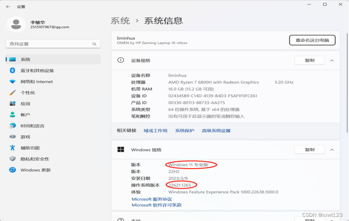This screenshot has height=221, width=349.
Task: Open 隐私和安全性 settings
Action: point(53,159)
